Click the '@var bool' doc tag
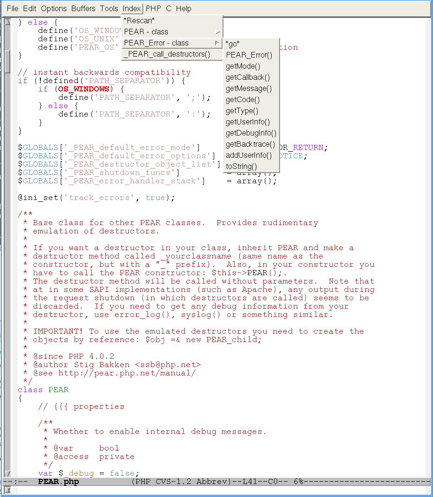433x497 pixels. (86, 448)
